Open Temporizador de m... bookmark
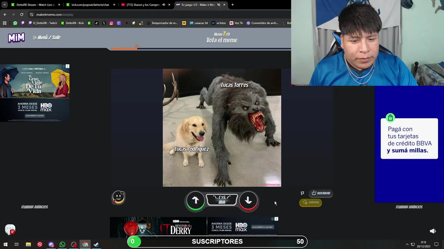444x249 pixels. 162,23
